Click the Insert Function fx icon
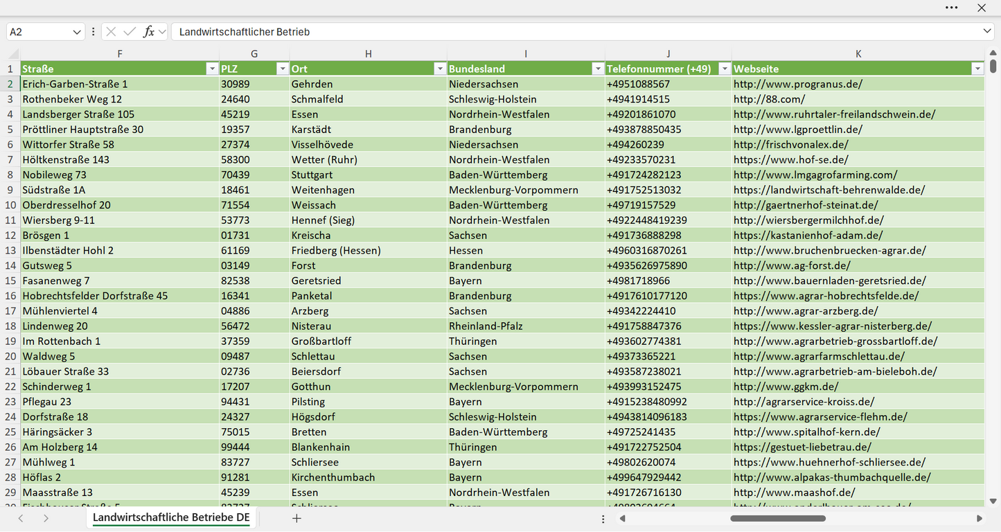Viewport: 1001px width, 532px height. pyautogui.click(x=148, y=32)
